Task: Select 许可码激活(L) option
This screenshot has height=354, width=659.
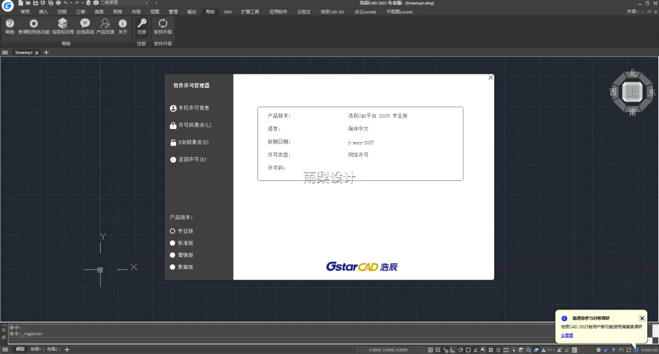Action: [190, 126]
